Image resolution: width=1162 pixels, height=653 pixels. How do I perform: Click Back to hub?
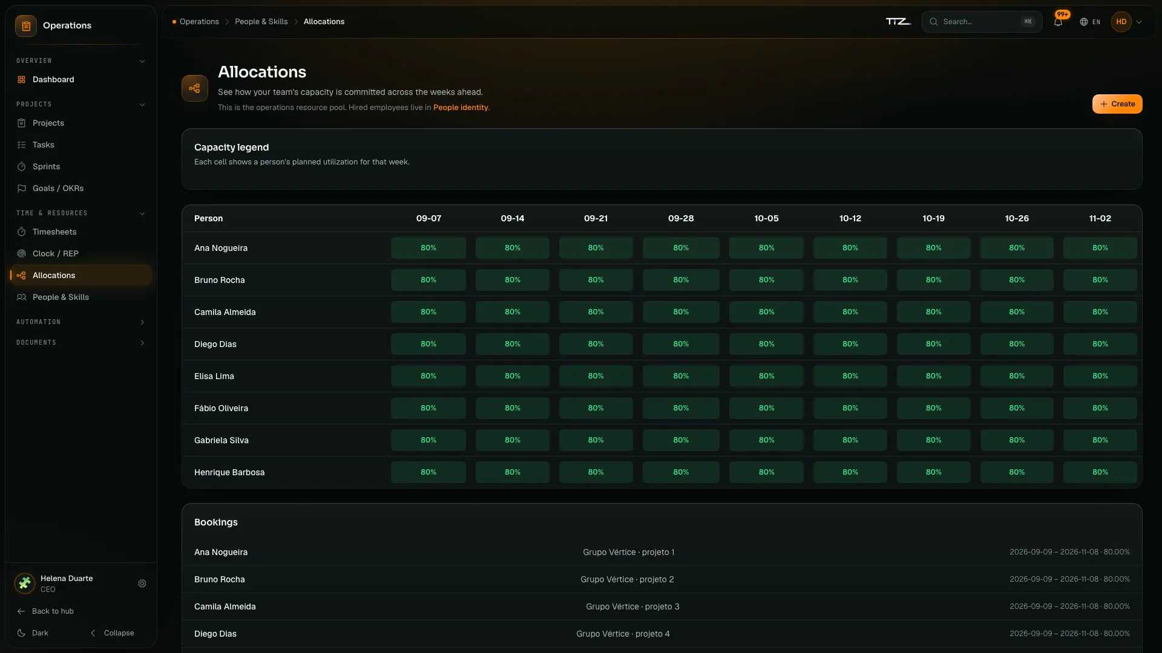point(46,611)
